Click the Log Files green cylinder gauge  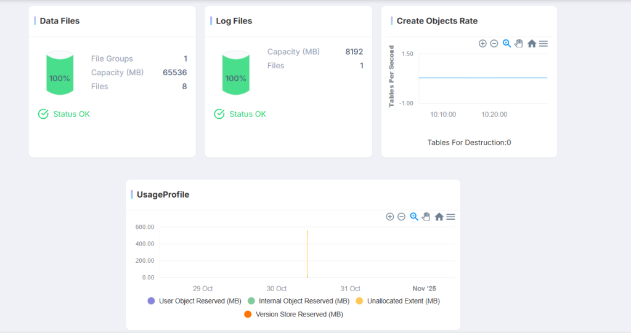click(x=235, y=73)
